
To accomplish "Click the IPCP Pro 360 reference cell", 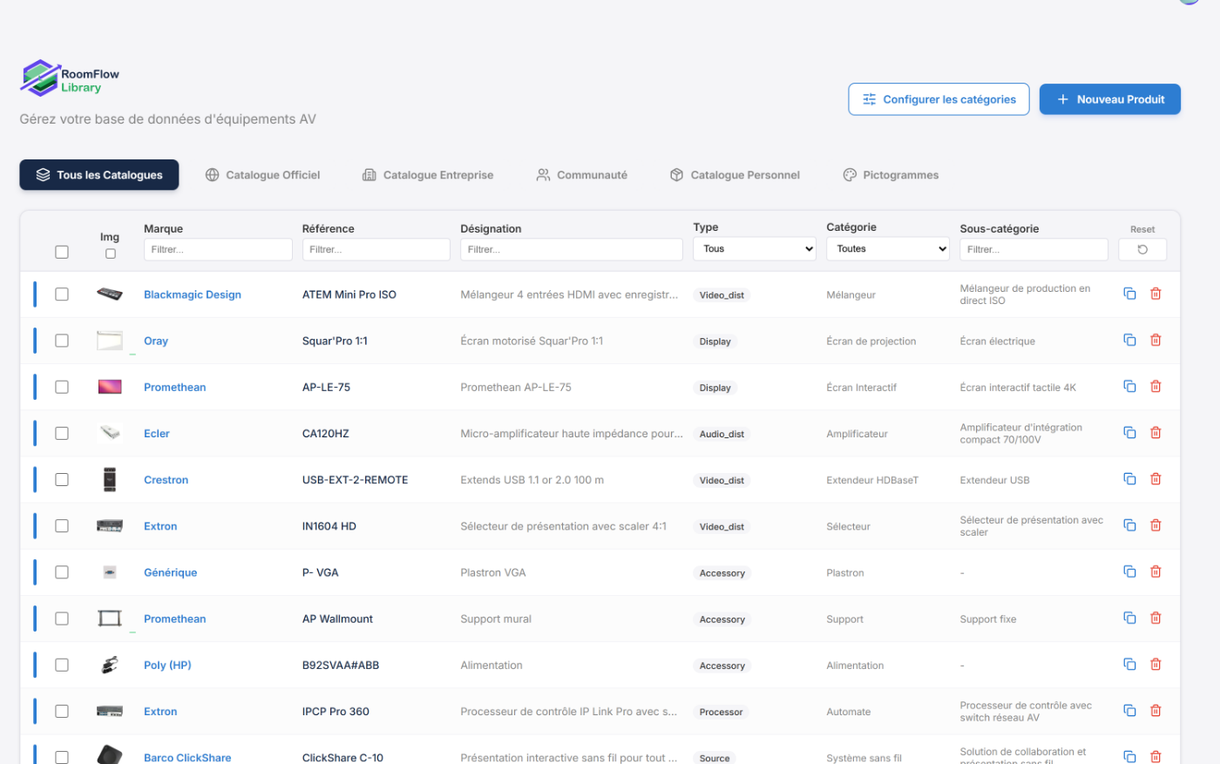I will coord(335,711).
